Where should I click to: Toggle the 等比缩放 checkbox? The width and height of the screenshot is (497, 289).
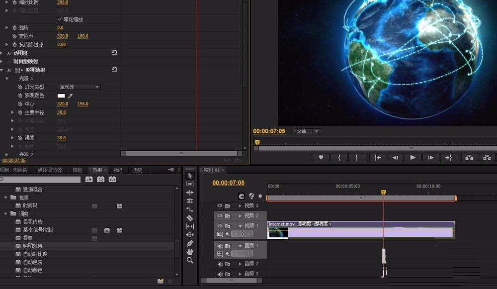coord(59,19)
